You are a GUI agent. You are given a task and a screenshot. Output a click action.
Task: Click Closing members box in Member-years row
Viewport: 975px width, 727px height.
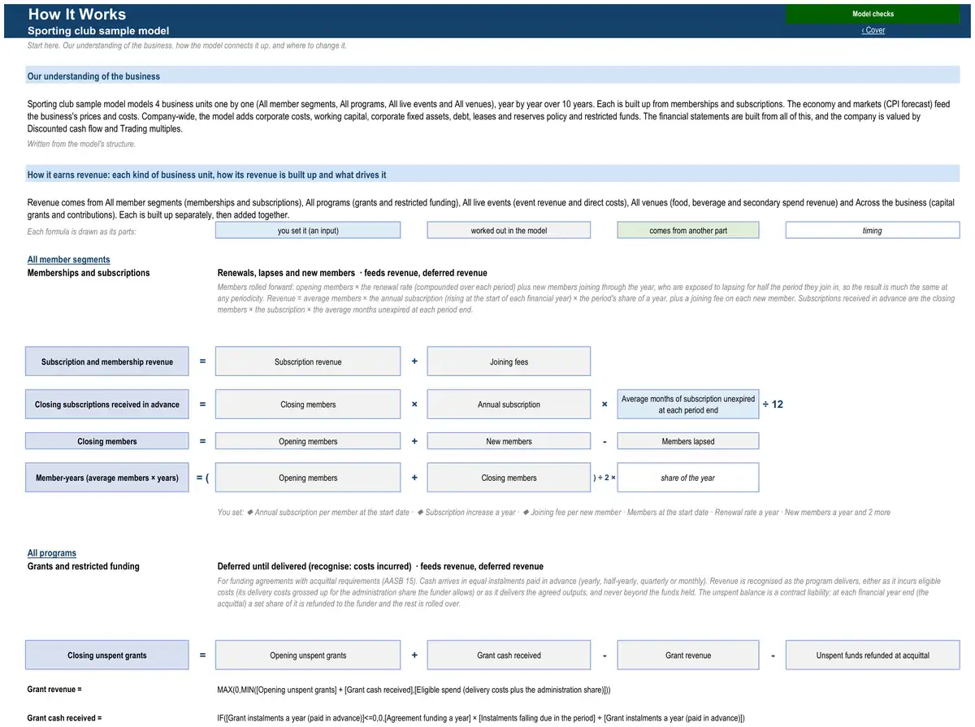pos(509,478)
